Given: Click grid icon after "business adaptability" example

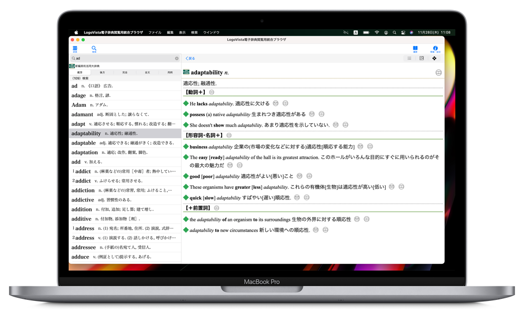Looking at the screenshot, I should [370, 147].
